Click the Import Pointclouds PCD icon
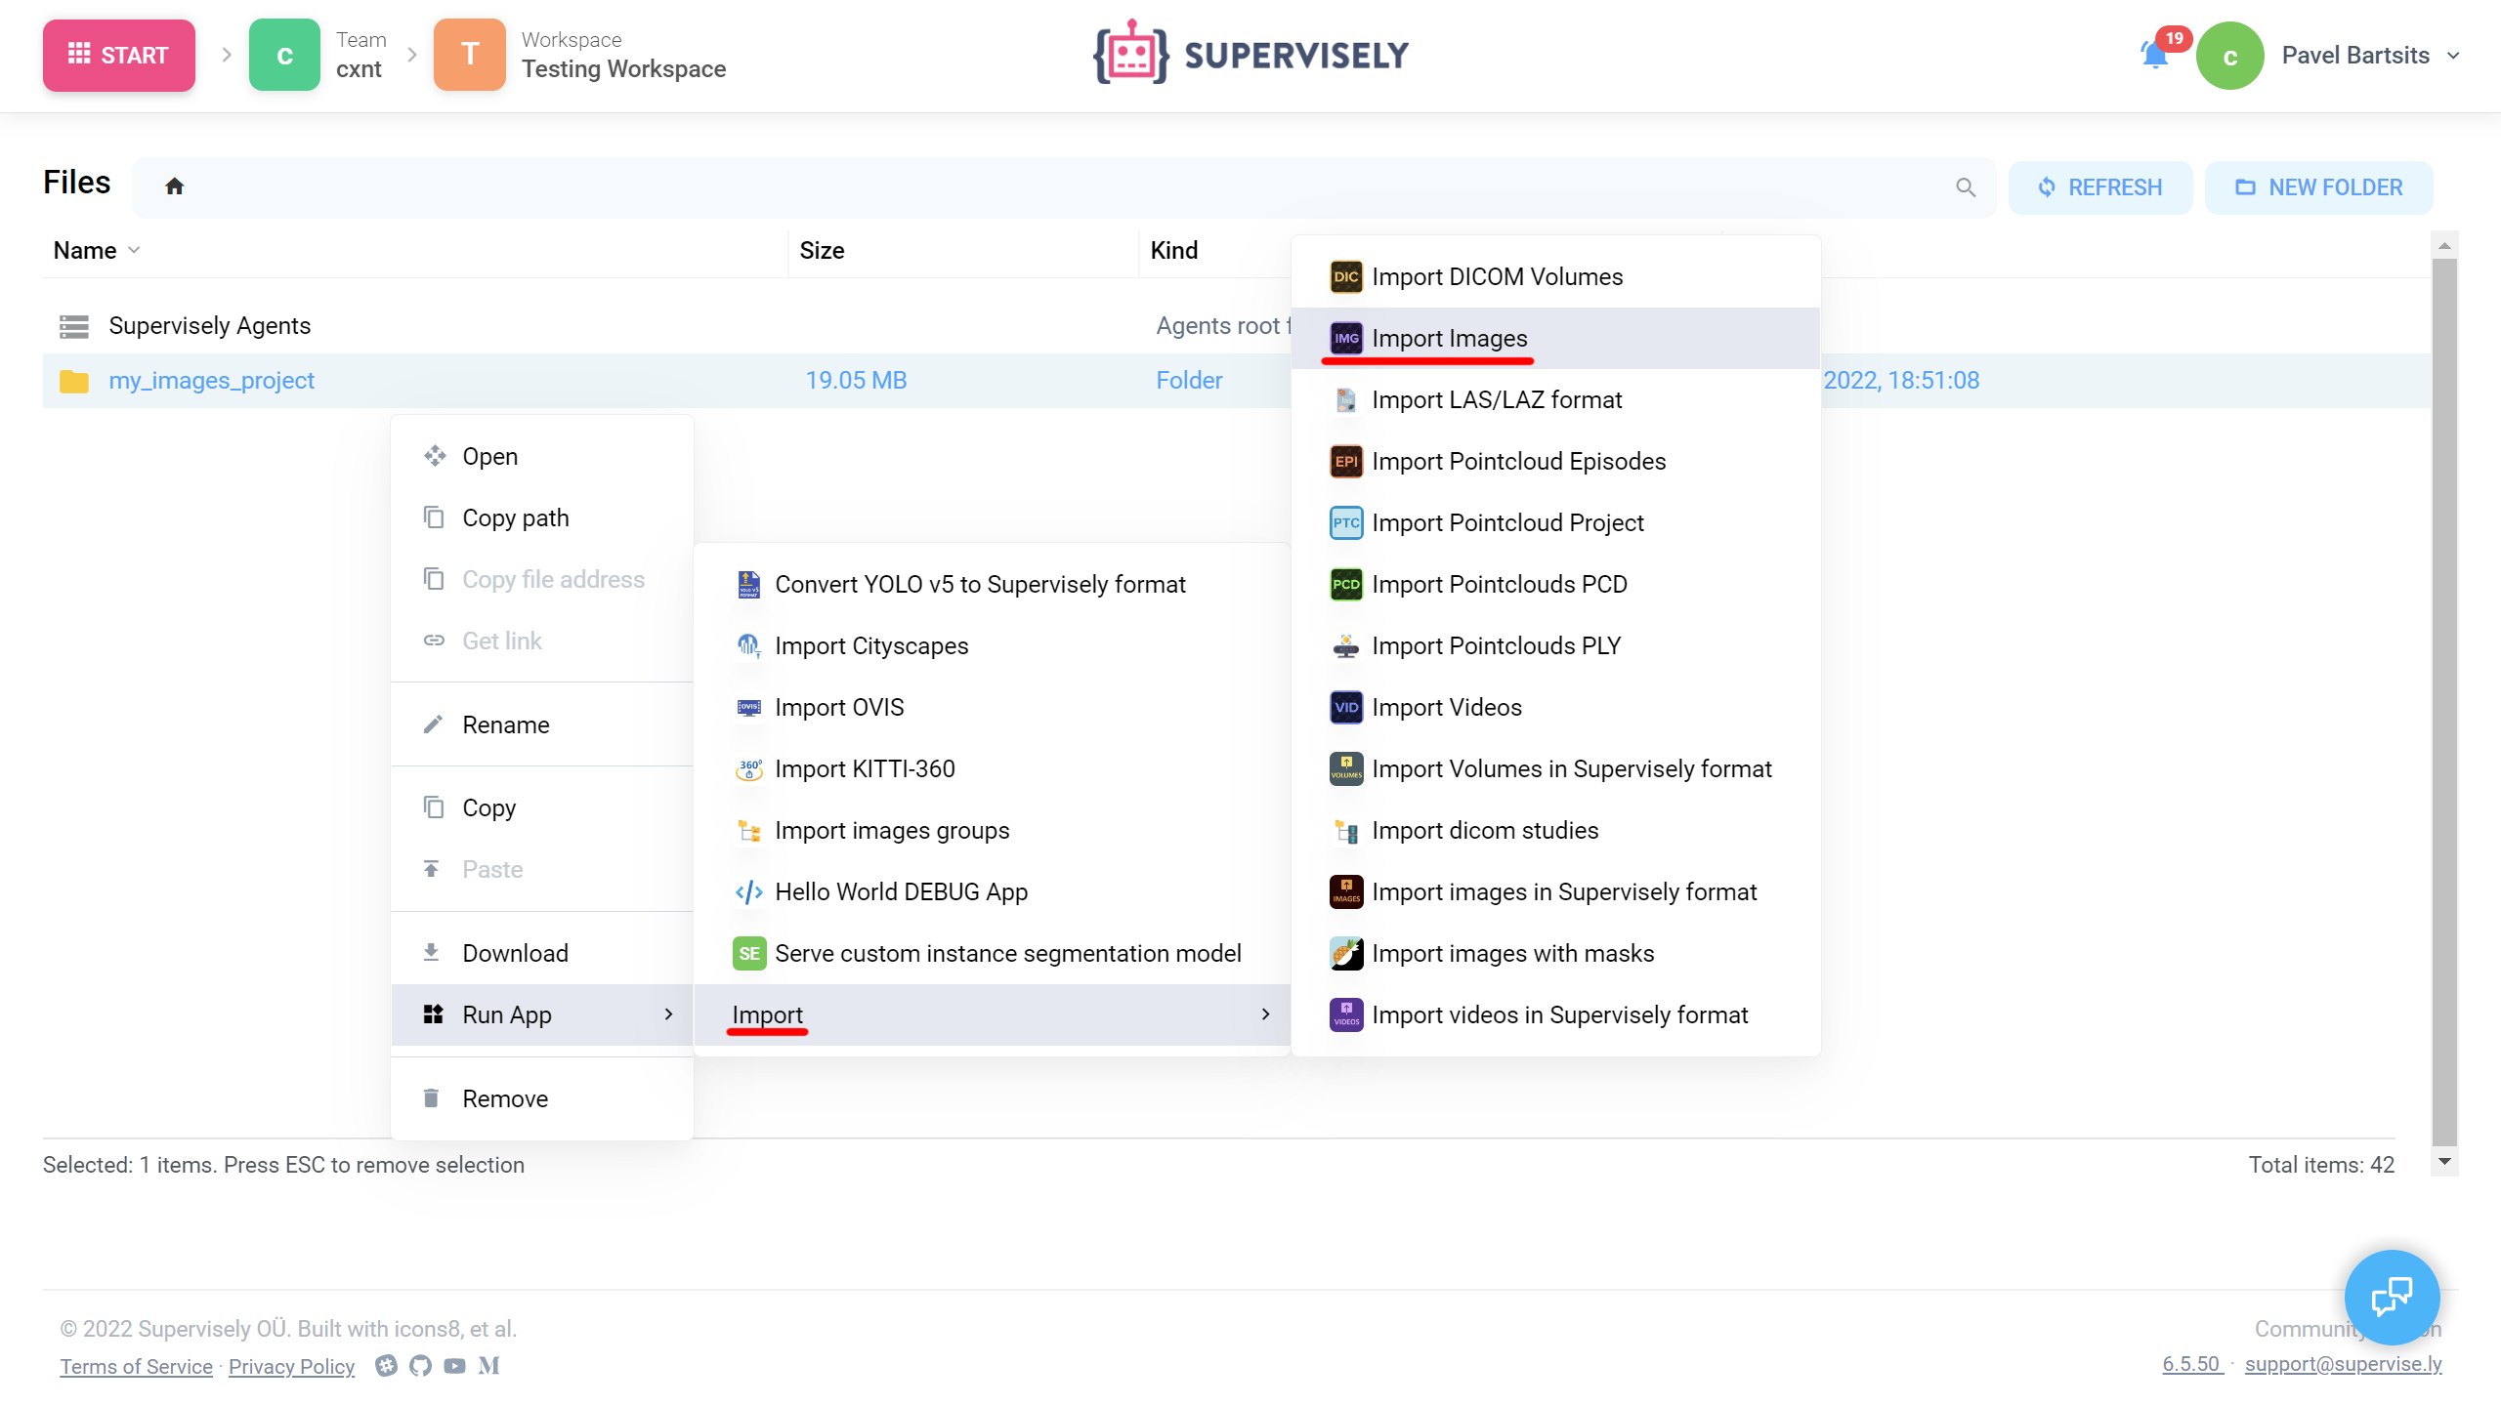The image size is (2501, 1406). click(x=1345, y=585)
